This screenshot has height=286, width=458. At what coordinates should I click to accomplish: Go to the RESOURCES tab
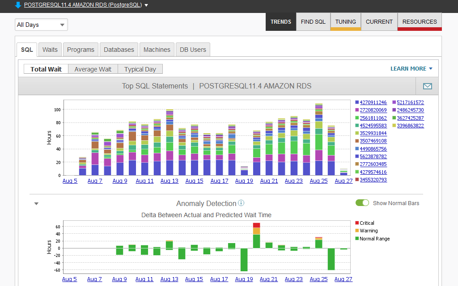pyautogui.click(x=420, y=21)
